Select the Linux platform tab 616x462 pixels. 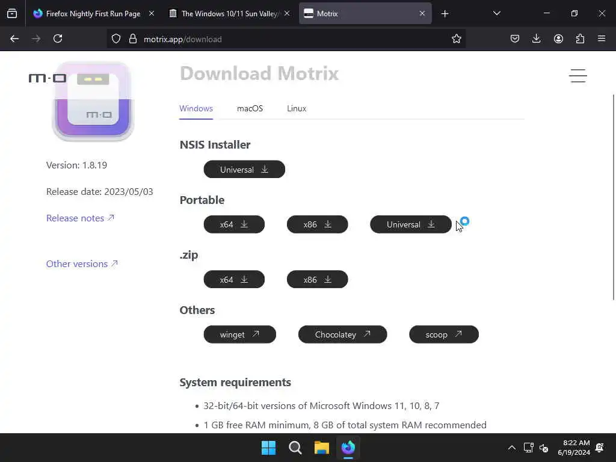pos(297,108)
